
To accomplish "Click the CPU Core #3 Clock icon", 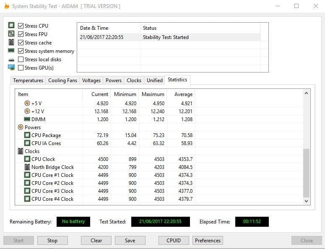I will pyautogui.click(x=27, y=191).
